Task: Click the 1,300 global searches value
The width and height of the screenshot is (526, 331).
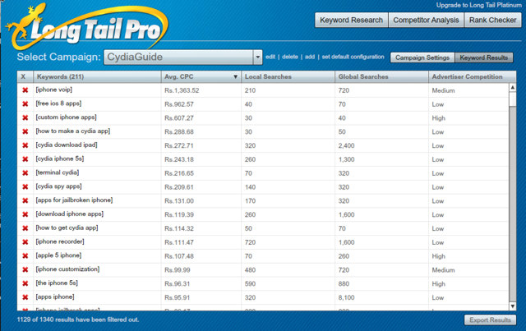Action: pos(347,159)
